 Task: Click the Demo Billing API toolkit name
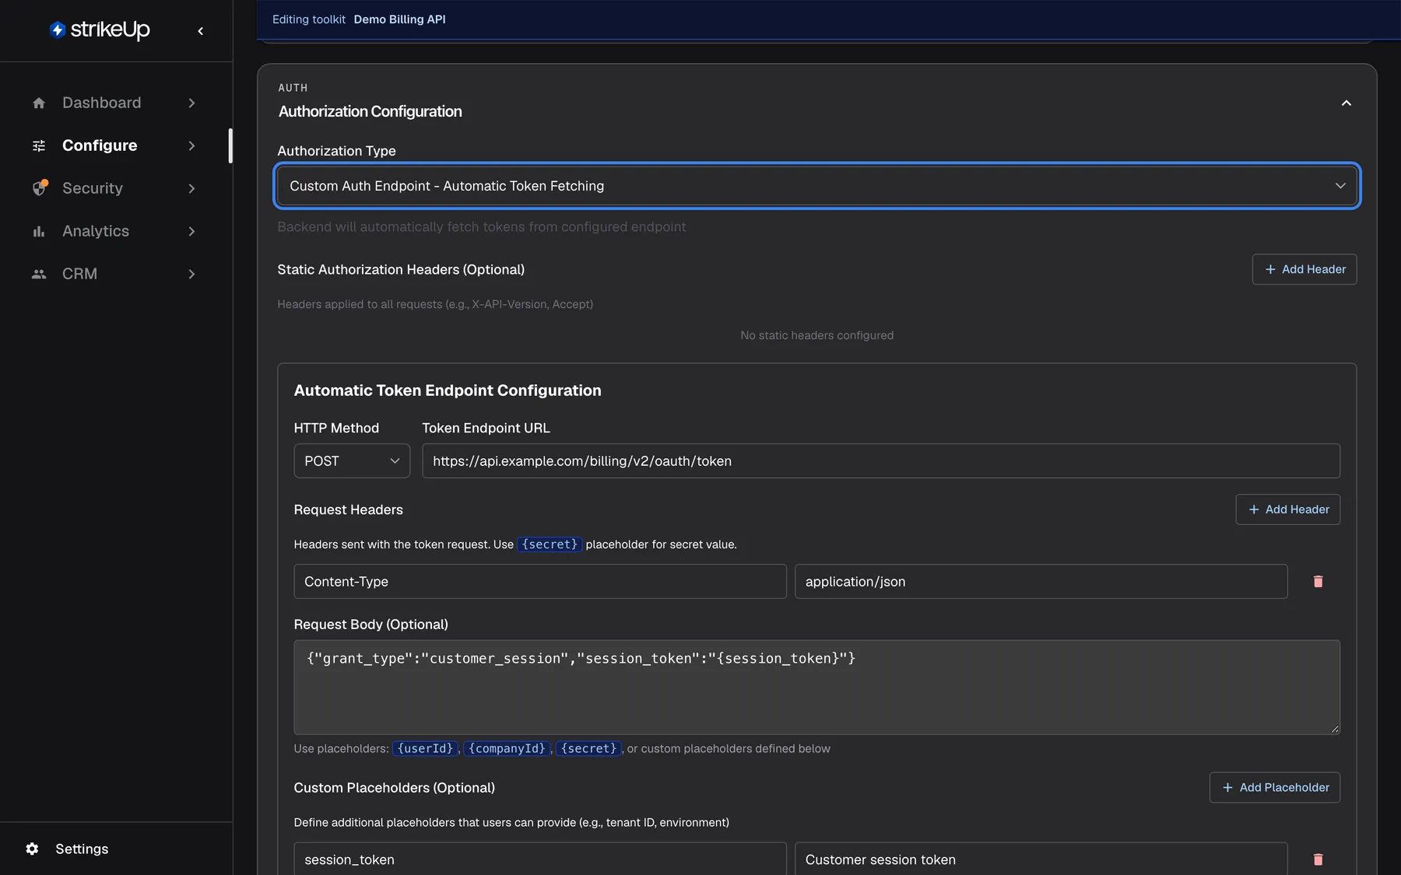(400, 19)
